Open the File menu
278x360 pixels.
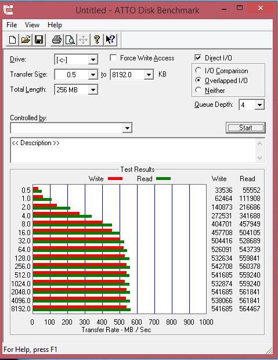[12, 25]
